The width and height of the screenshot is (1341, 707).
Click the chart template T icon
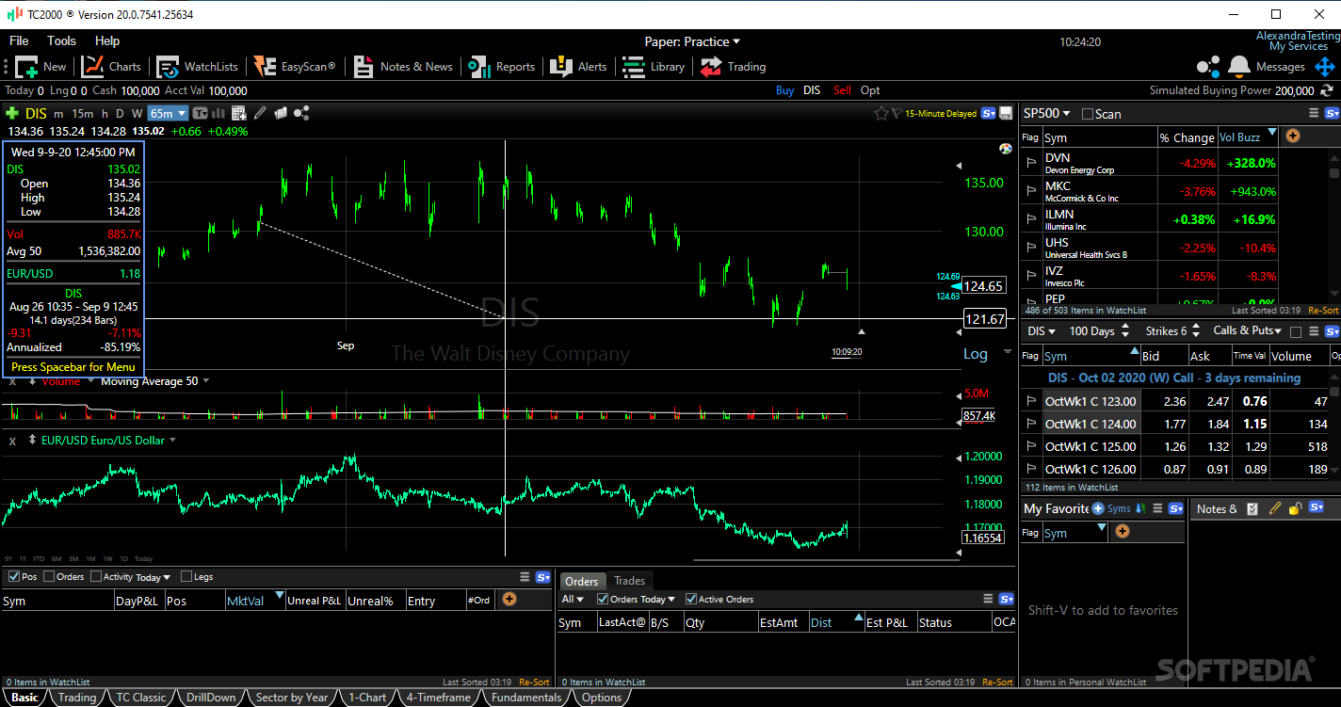pyautogui.click(x=200, y=113)
